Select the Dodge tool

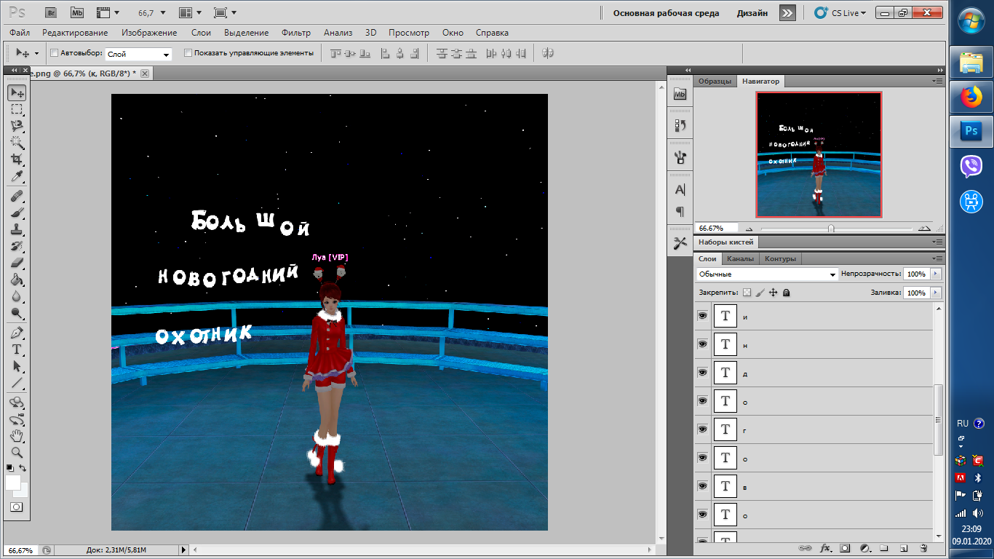pyautogui.click(x=17, y=313)
